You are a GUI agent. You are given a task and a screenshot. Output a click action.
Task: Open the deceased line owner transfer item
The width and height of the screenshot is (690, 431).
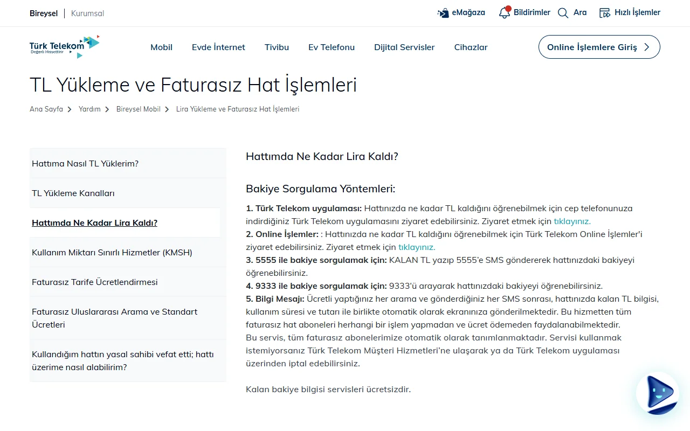click(x=128, y=360)
